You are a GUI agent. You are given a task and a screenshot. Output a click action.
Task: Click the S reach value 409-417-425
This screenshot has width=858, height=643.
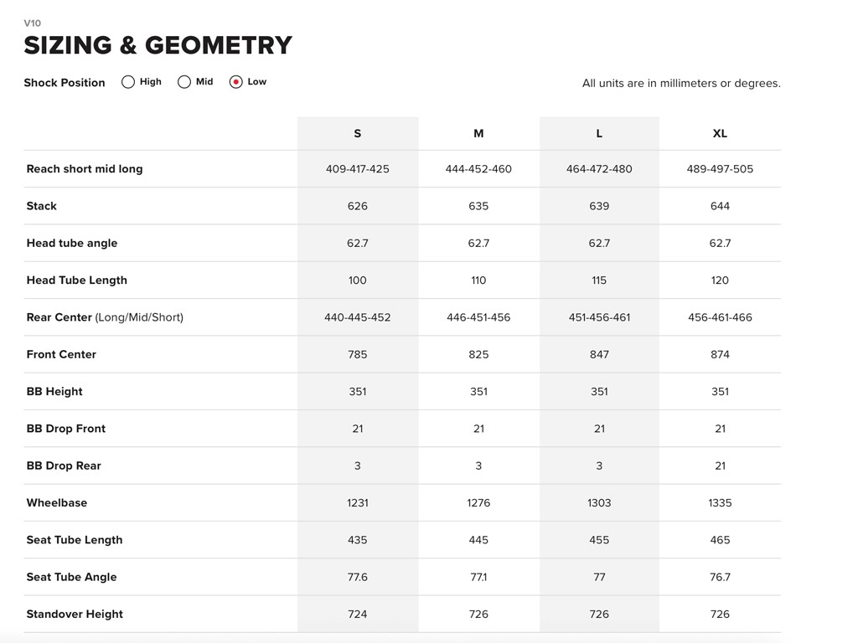[358, 169]
